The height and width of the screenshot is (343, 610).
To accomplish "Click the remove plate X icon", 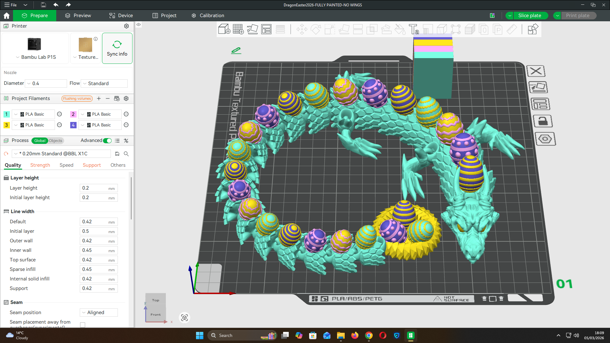I will pos(536,71).
